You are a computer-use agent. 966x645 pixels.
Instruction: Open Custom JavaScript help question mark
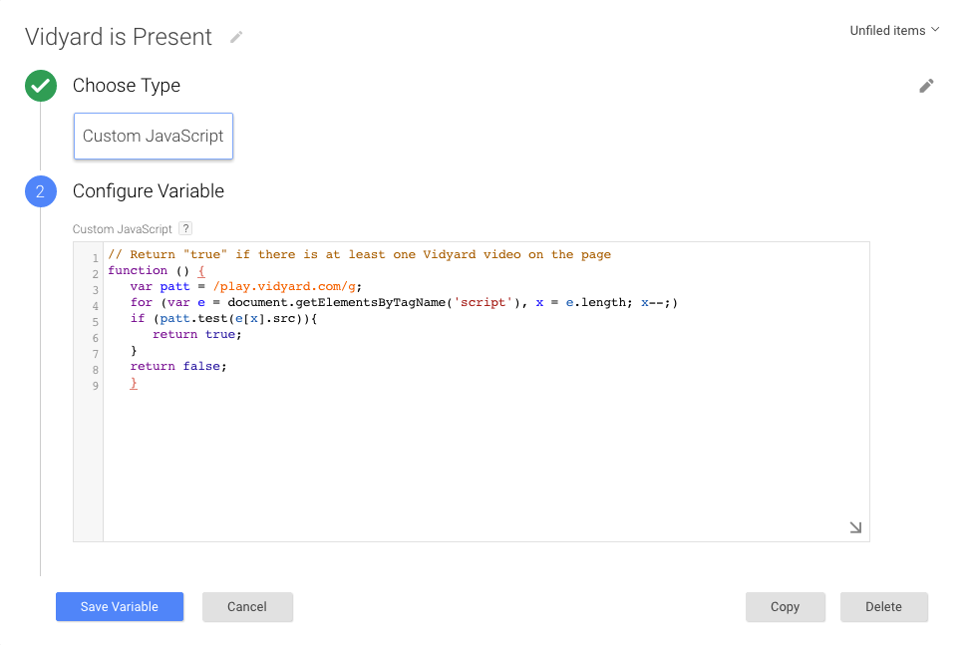point(185,228)
